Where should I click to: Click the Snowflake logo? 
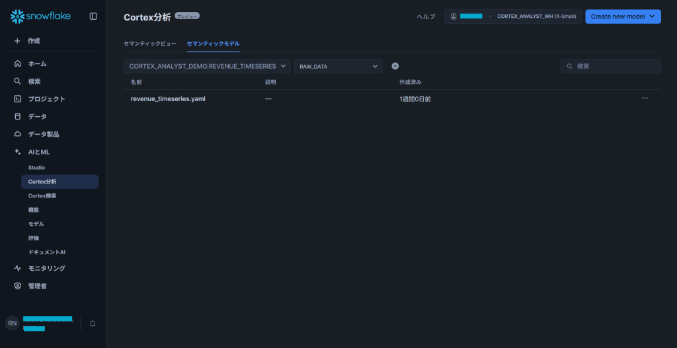(x=40, y=17)
